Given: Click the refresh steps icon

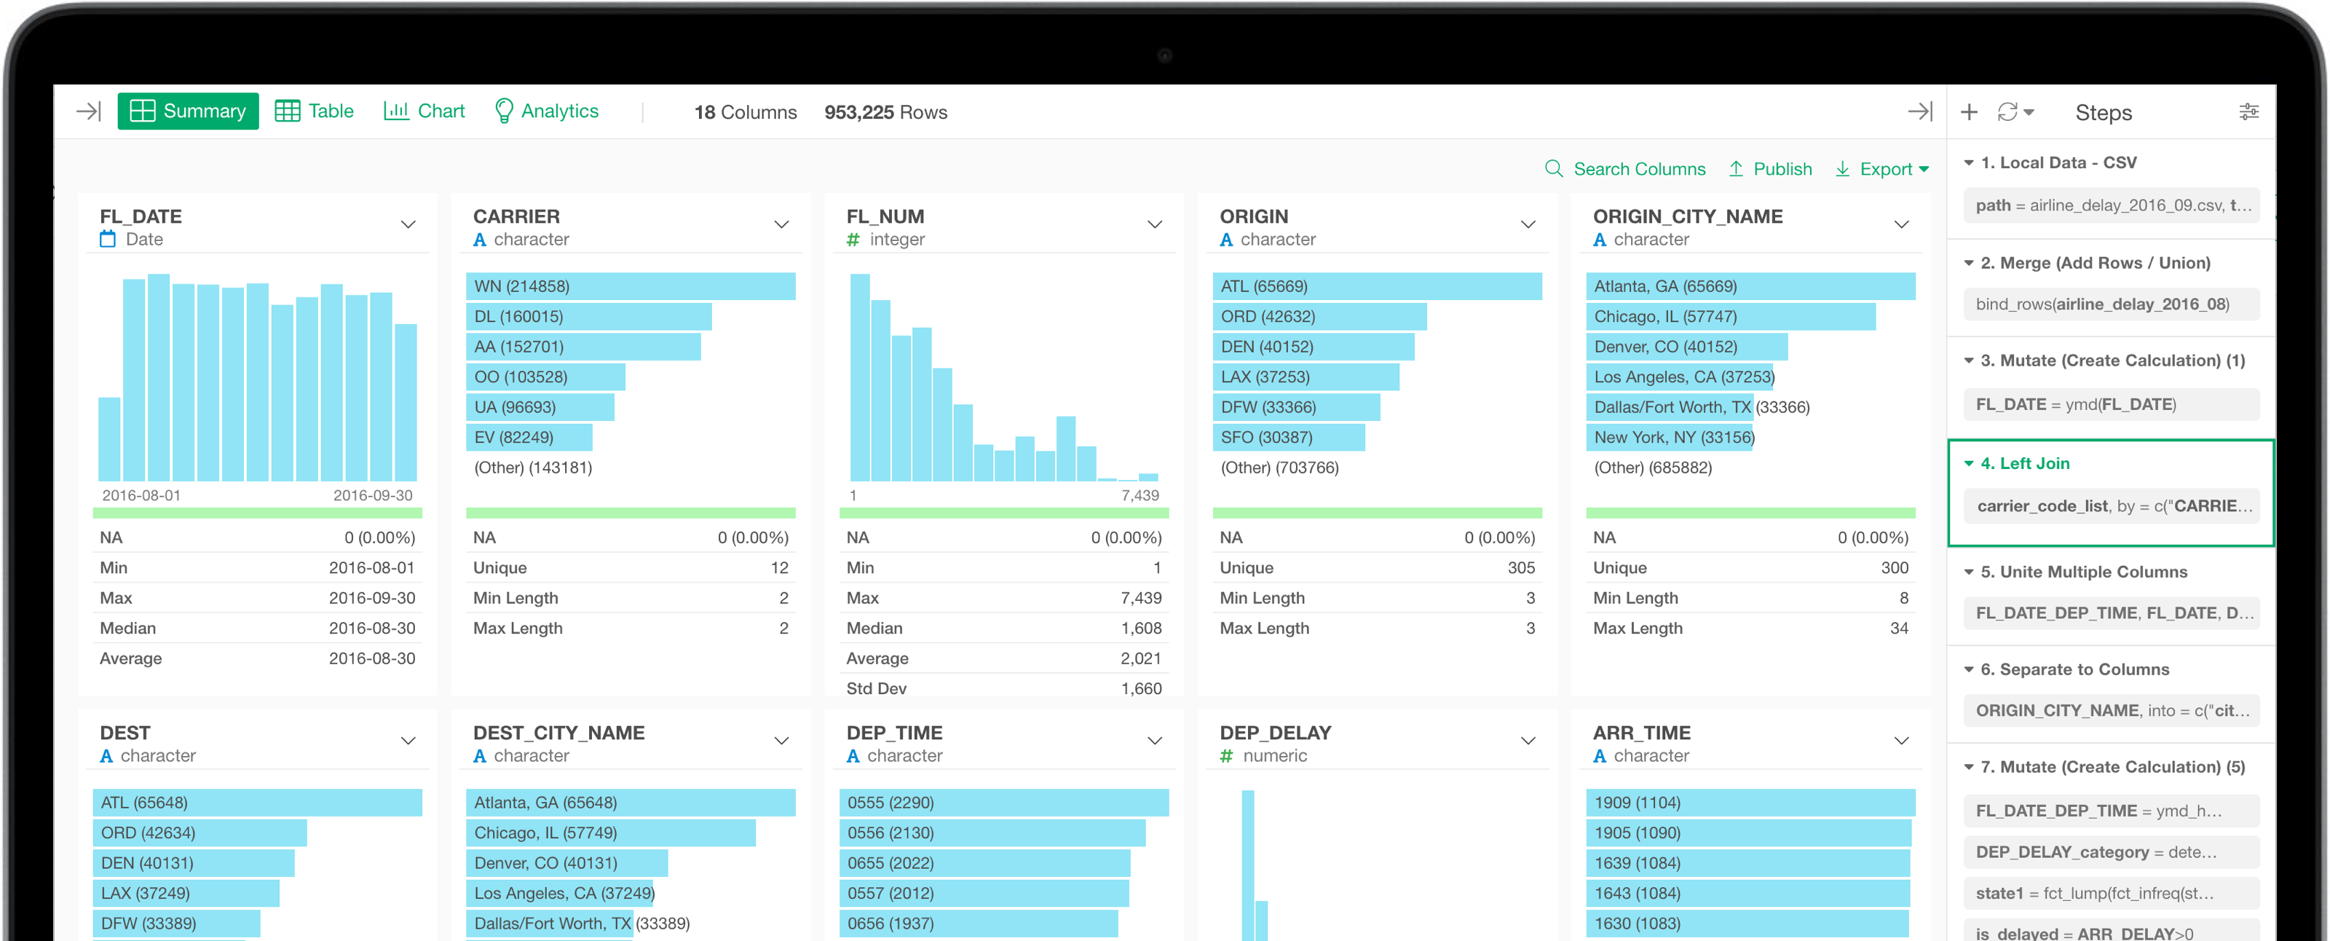Looking at the screenshot, I should (x=2007, y=112).
